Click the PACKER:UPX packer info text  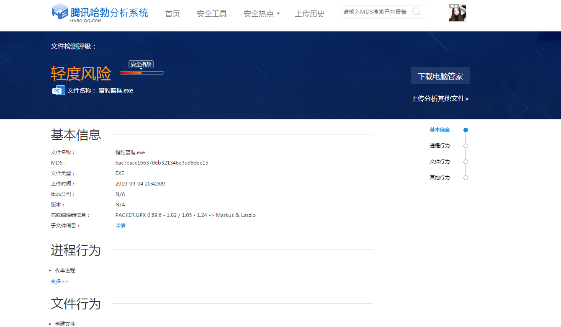(185, 215)
